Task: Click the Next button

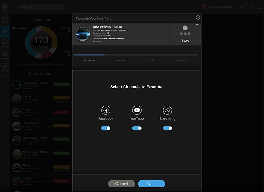Action: coord(151,184)
